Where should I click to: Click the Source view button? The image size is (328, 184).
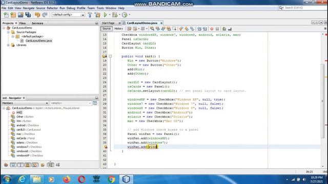click(x=107, y=29)
